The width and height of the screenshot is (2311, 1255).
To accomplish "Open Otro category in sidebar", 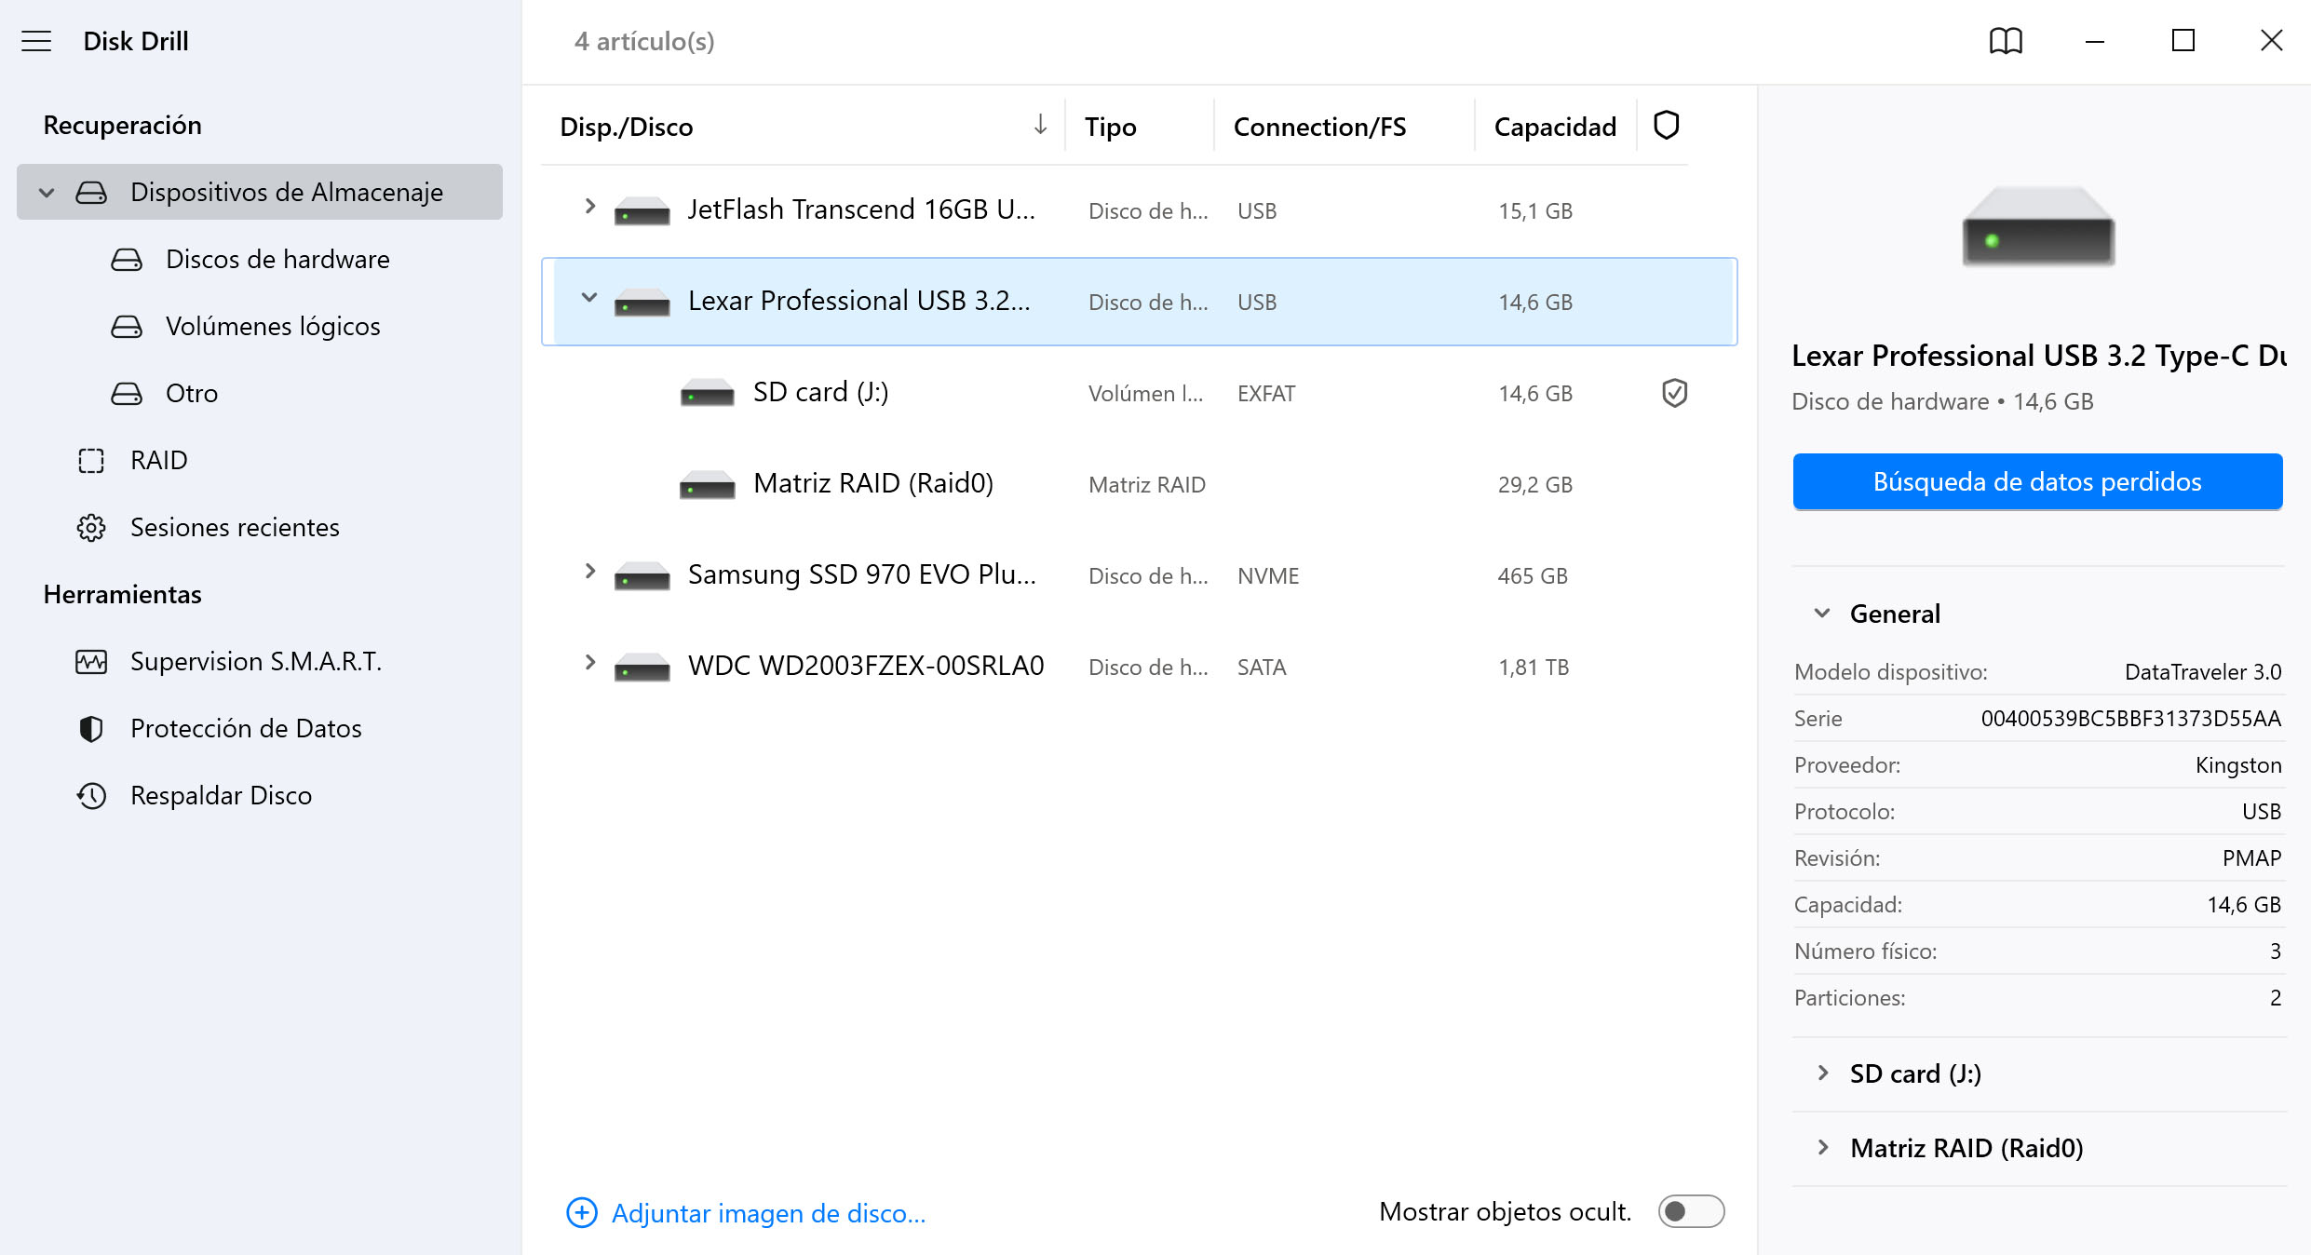I will pyautogui.click(x=191, y=393).
